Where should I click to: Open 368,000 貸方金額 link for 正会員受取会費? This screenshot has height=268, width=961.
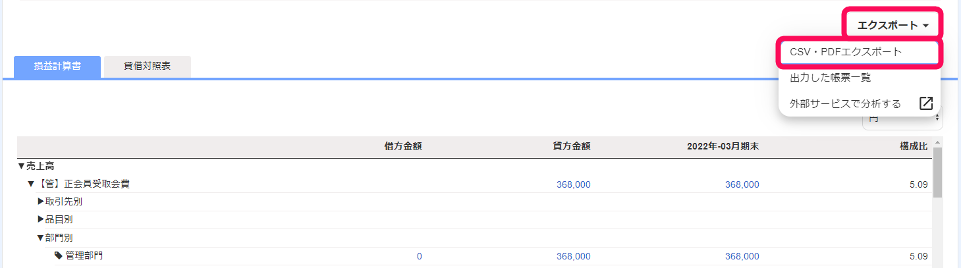click(573, 184)
